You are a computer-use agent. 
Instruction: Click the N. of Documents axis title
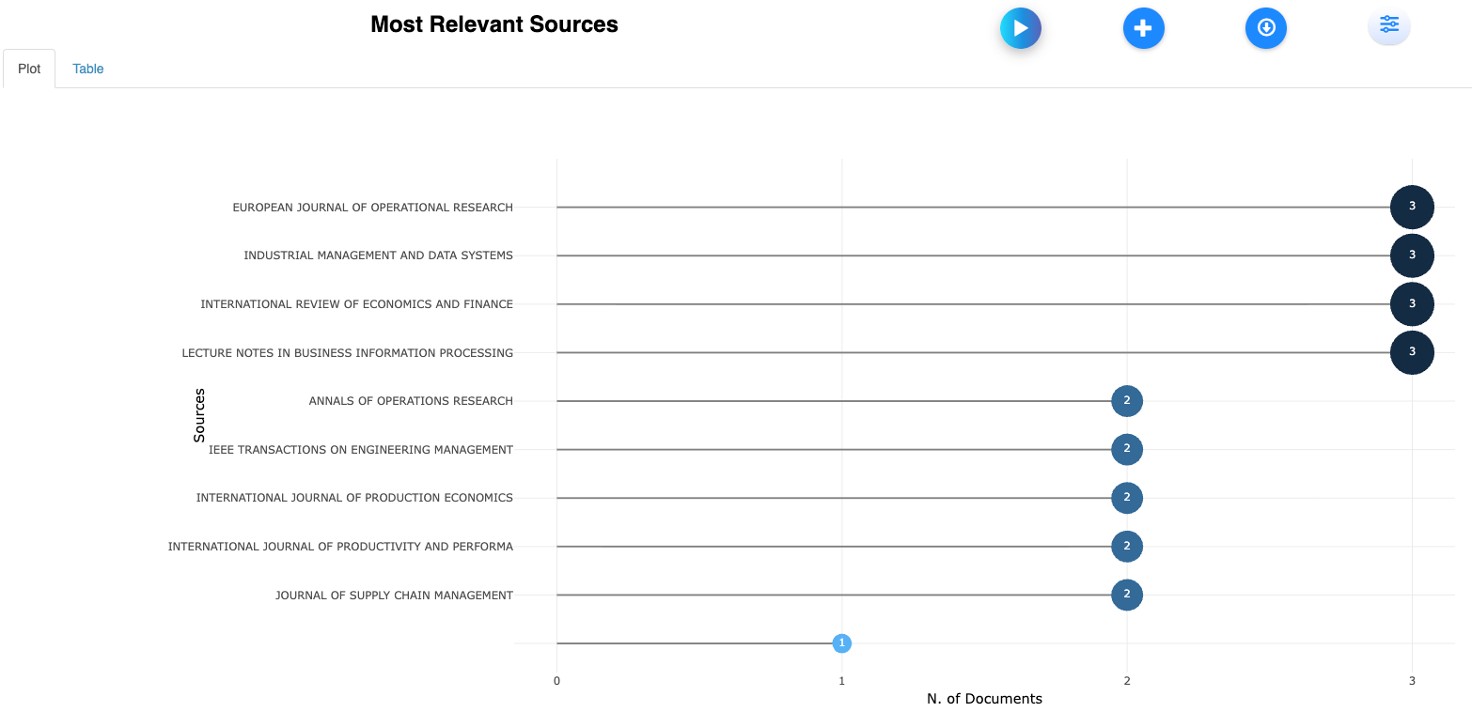point(984,699)
